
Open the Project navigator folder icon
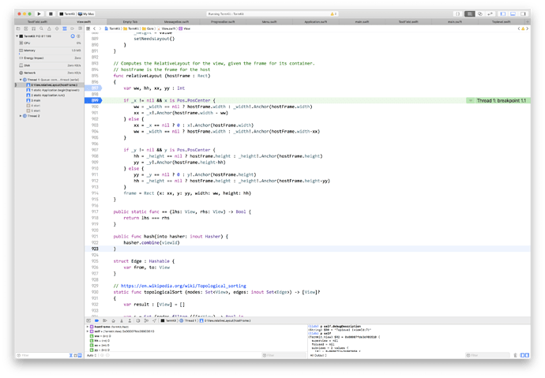(x=18, y=29)
